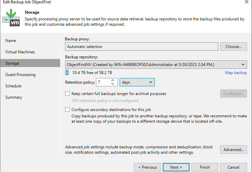
Task: Select the Storage step in sidebar
Action: 30,63
